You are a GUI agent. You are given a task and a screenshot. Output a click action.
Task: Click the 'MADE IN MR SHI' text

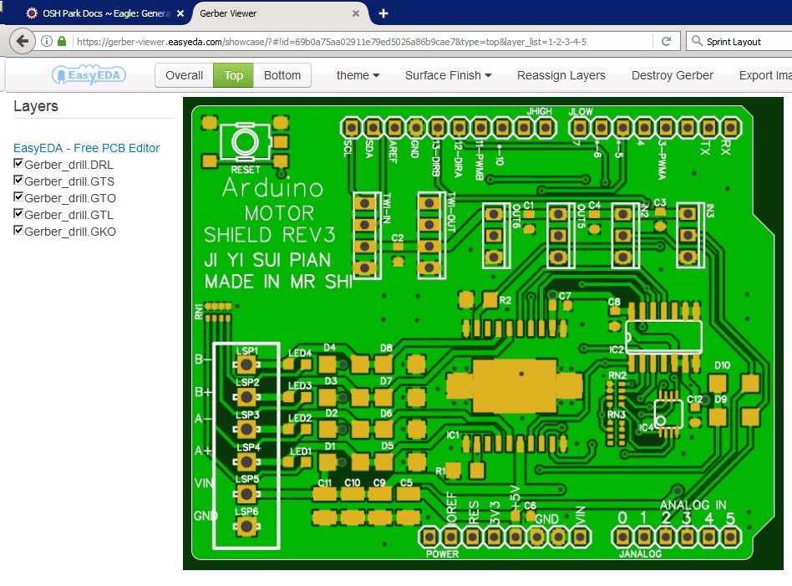pos(278,282)
